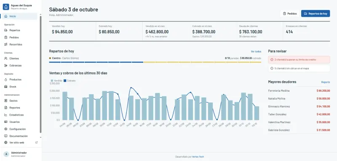
Task: Click the Documentación book icon
Action: pyautogui.click(x=6, y=136)
